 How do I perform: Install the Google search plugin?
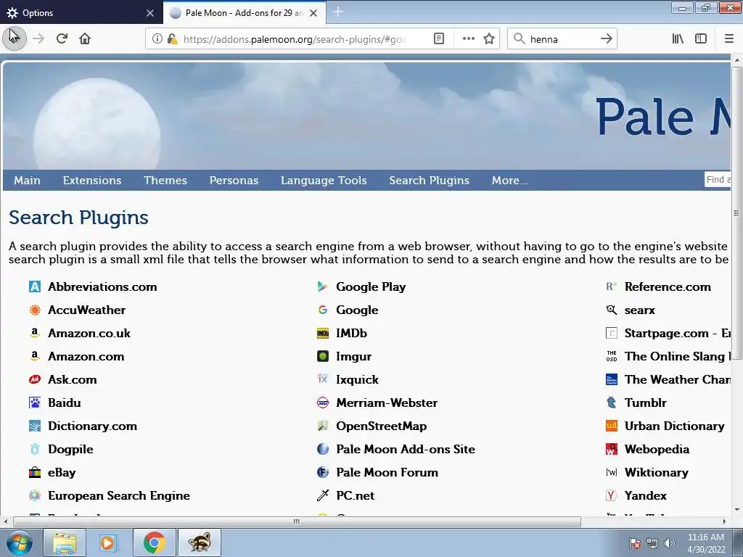click(x=357, y=310)
